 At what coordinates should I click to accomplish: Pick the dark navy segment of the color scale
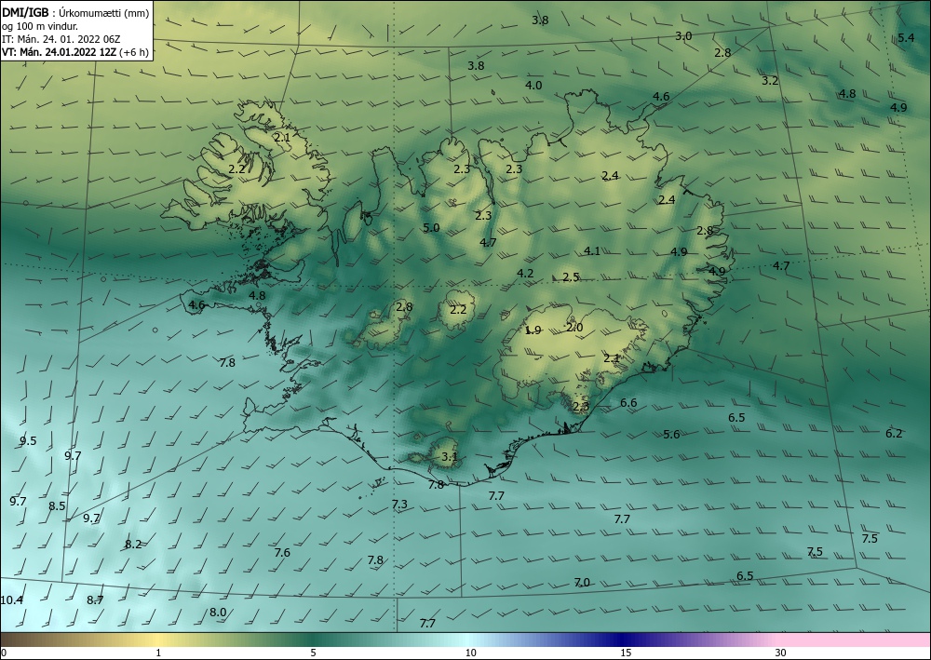[624, 640]
